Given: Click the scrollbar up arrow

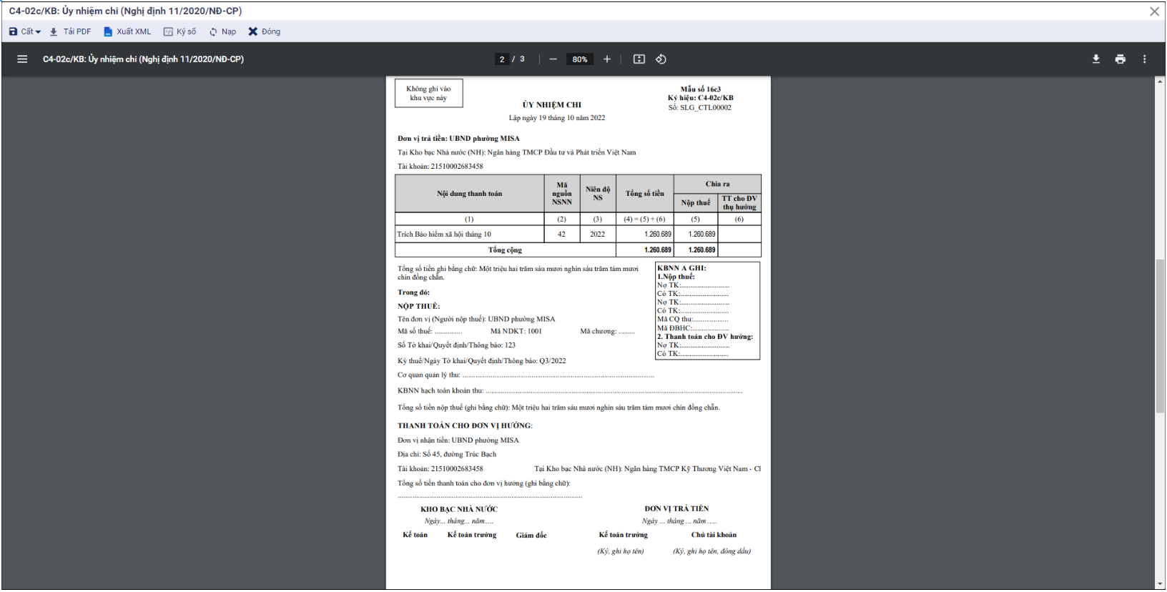Looking at the screenshot, I should [1160, 82].
